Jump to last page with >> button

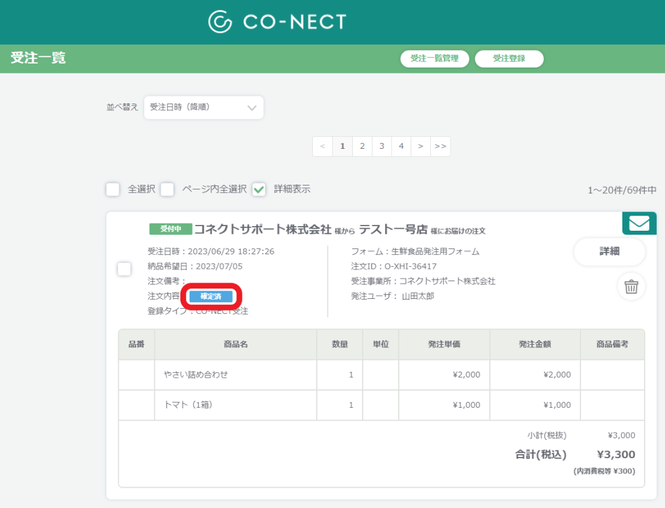(x=440, y=146)
